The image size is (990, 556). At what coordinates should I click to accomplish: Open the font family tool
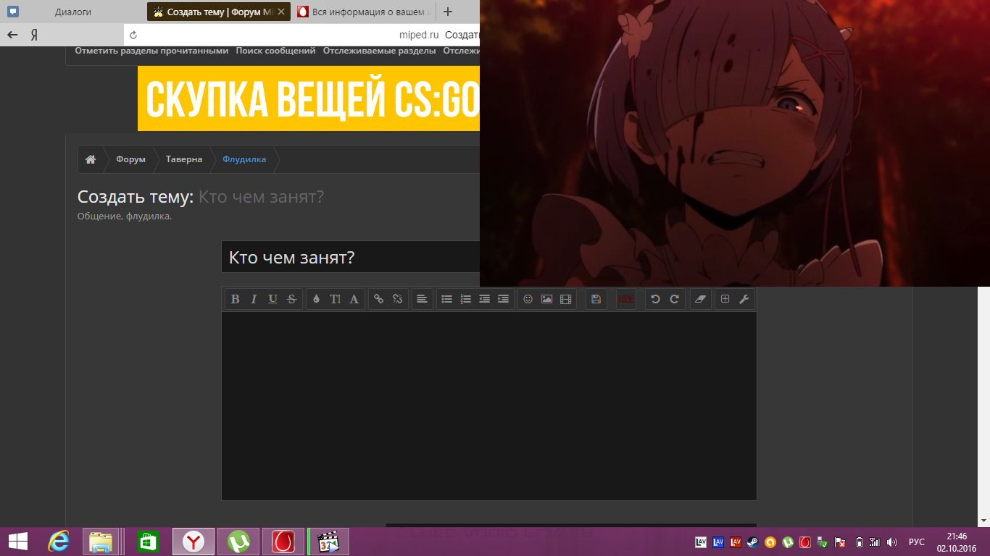(x=354, y=299)
